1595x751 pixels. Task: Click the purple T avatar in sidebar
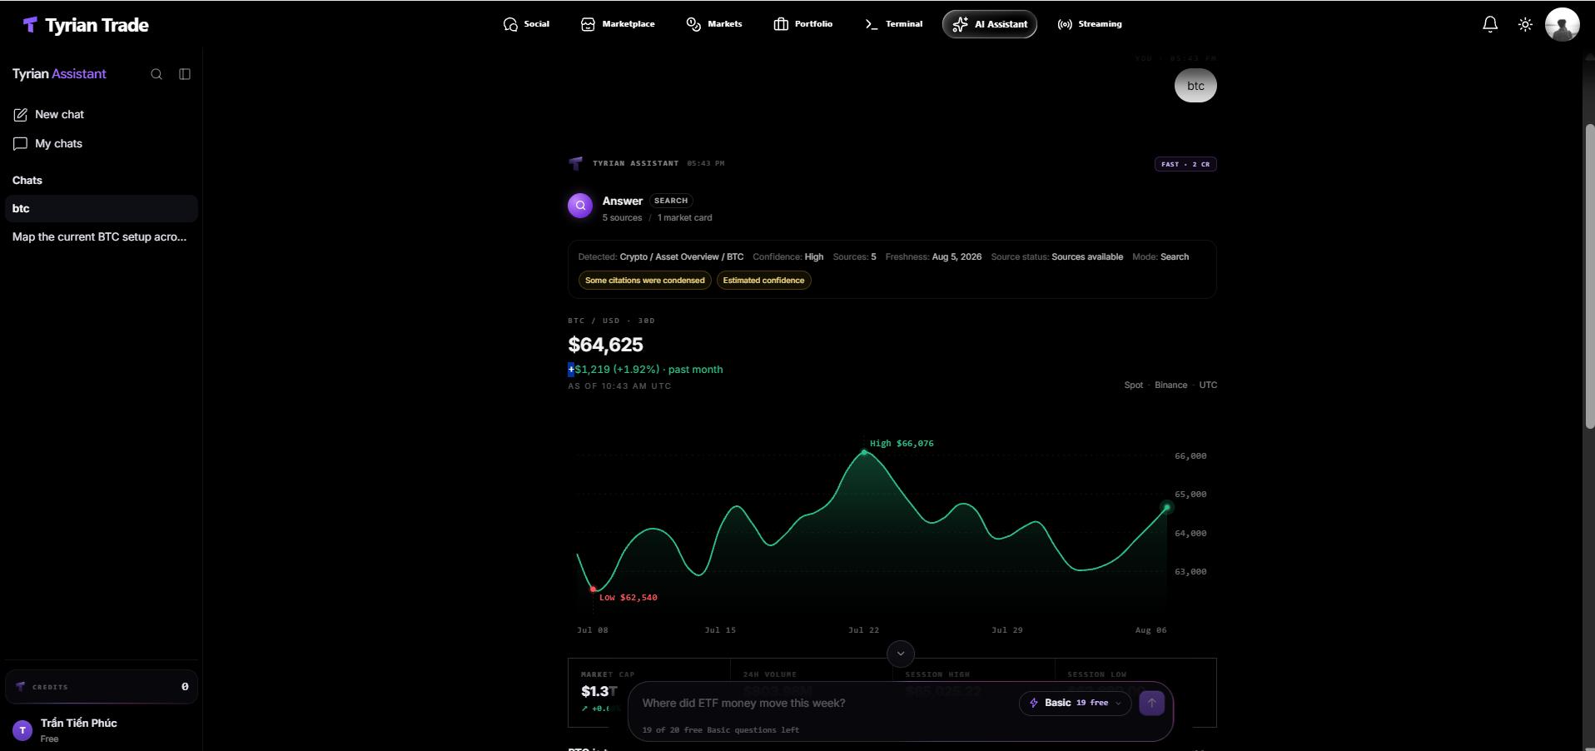[x=22, y=730]
